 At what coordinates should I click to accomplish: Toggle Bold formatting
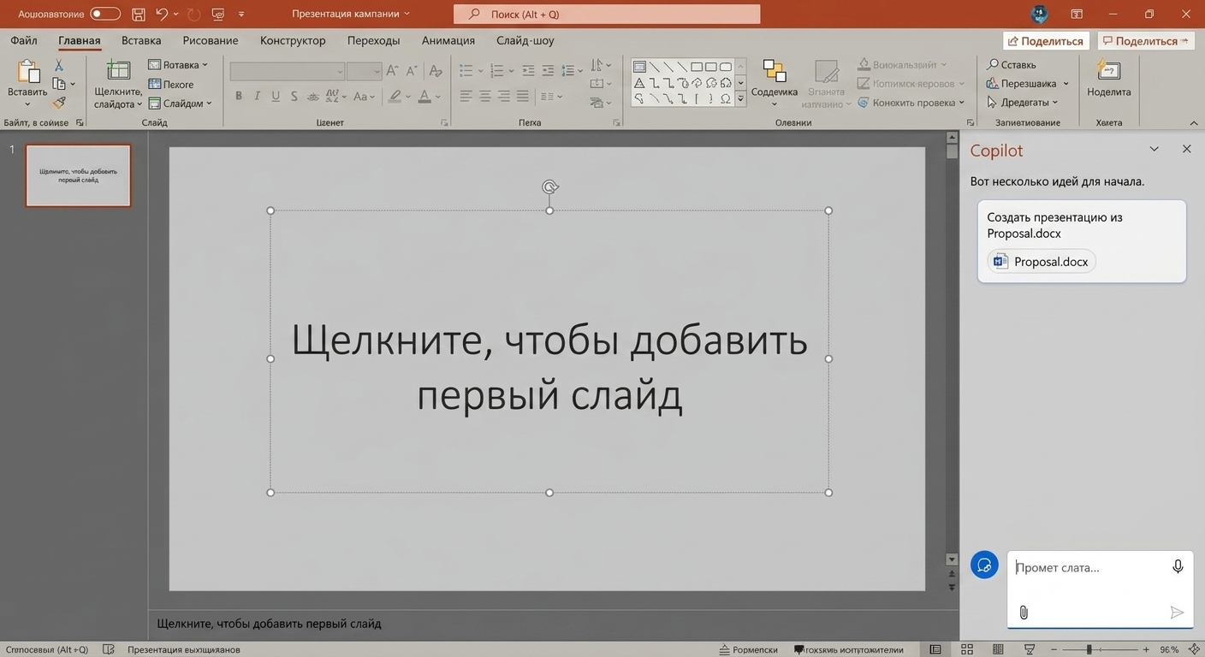tap(239, 96)
